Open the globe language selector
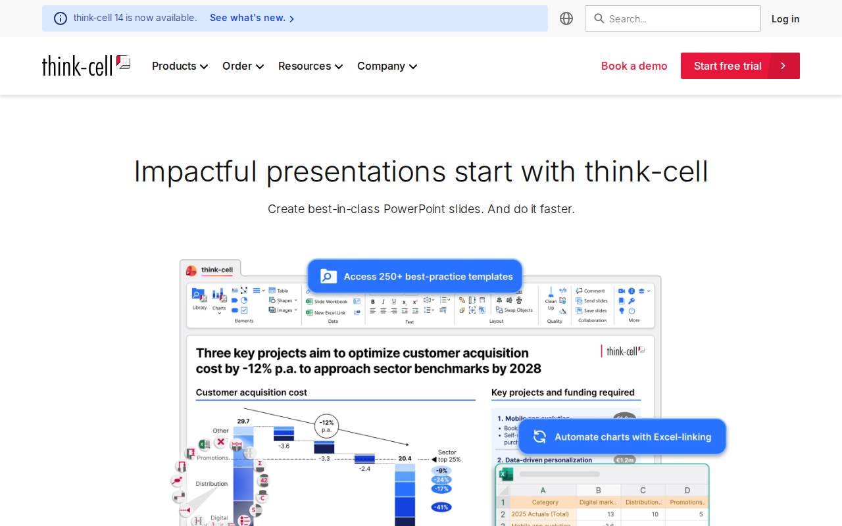This screenshot has height=526, width=842. [x=566, y=18]
